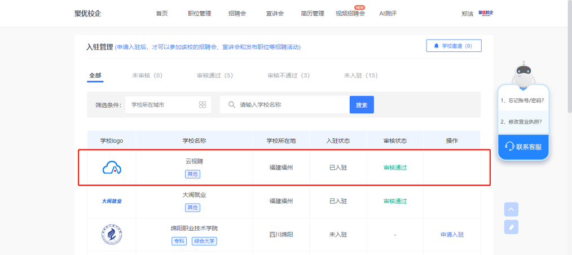Open 职位管理 in the top navigation
The width and height of the screenshot is (572, 255).
click(199, 14)
